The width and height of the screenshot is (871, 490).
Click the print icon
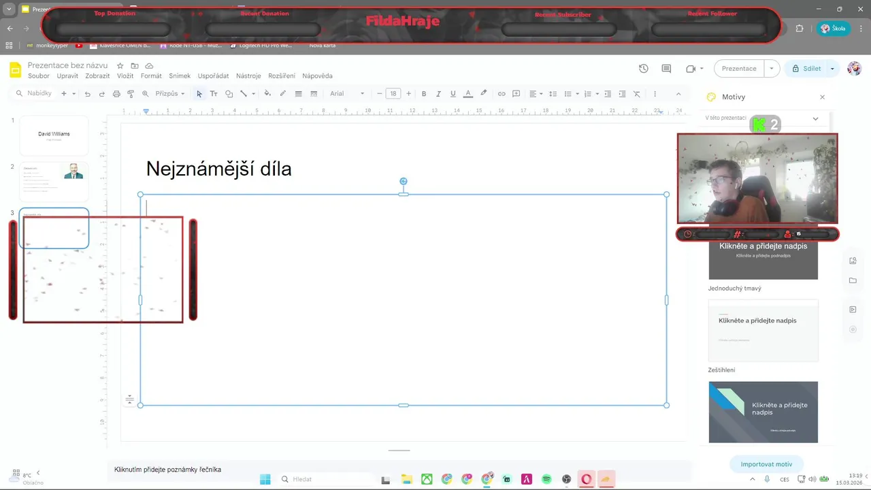(116, 94)
